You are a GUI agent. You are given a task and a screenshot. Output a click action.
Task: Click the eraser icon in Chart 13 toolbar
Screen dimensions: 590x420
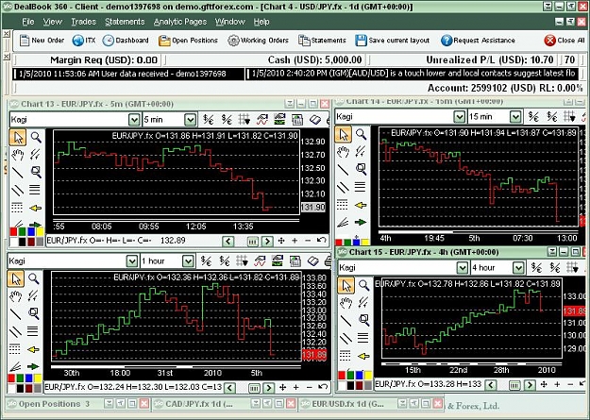[314, 120]
